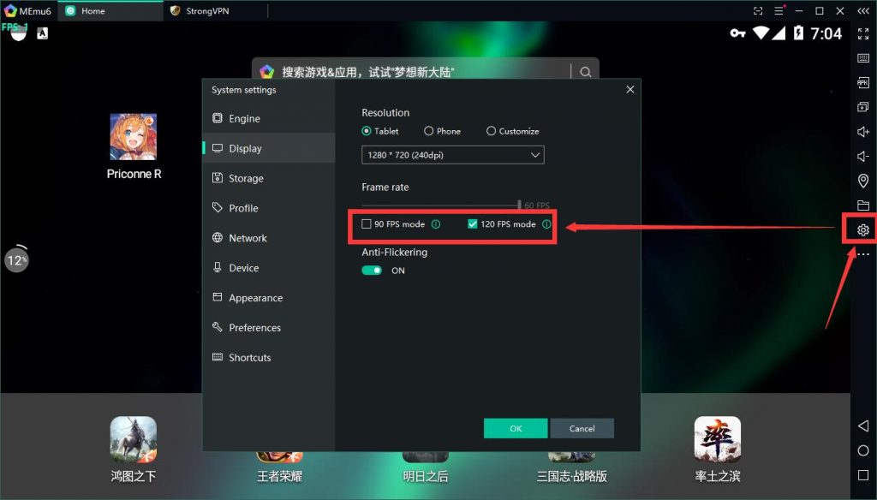877x500 pixels.
Task: Increase emulator volume
Action: 862,131
